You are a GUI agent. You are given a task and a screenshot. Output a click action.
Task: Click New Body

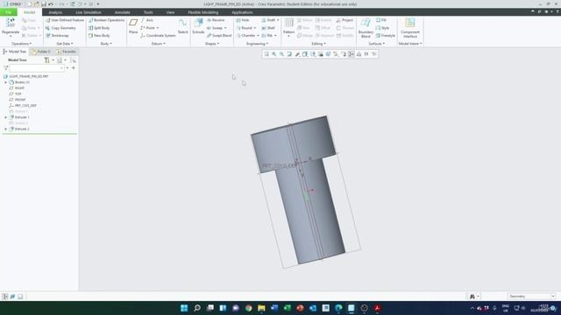(x=99, y=36)
